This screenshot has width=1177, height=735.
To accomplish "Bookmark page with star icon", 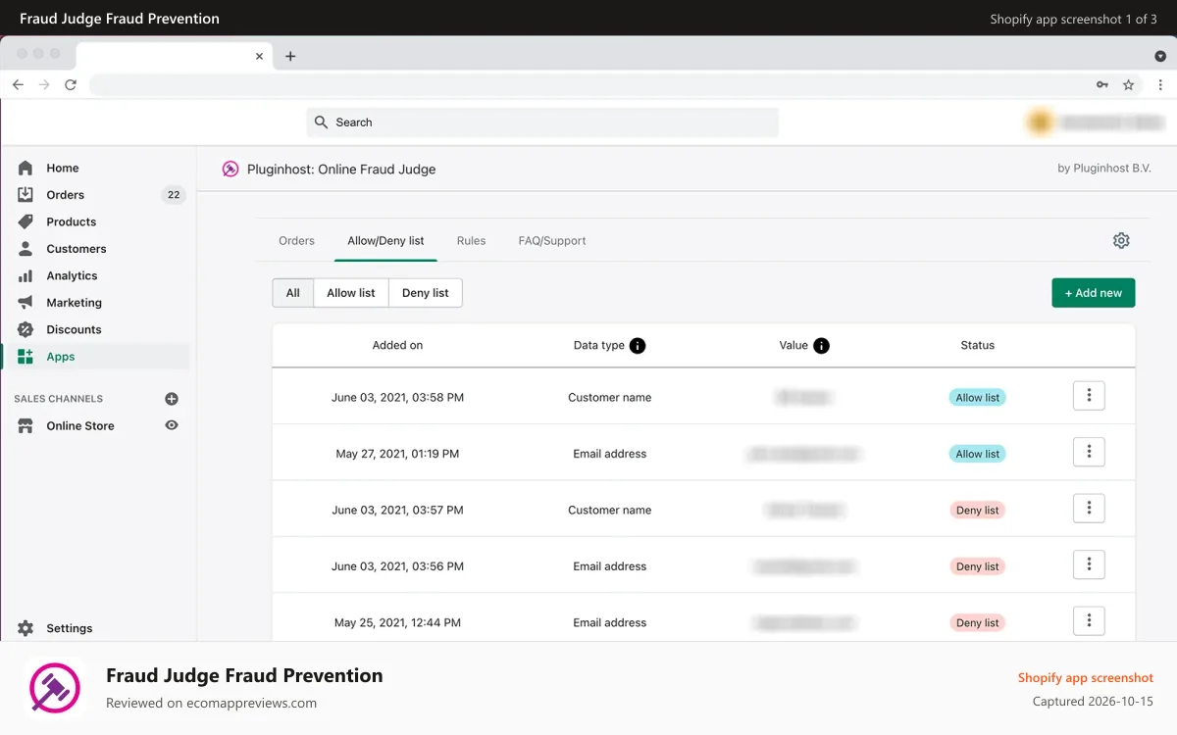I will coord(1129,85).
